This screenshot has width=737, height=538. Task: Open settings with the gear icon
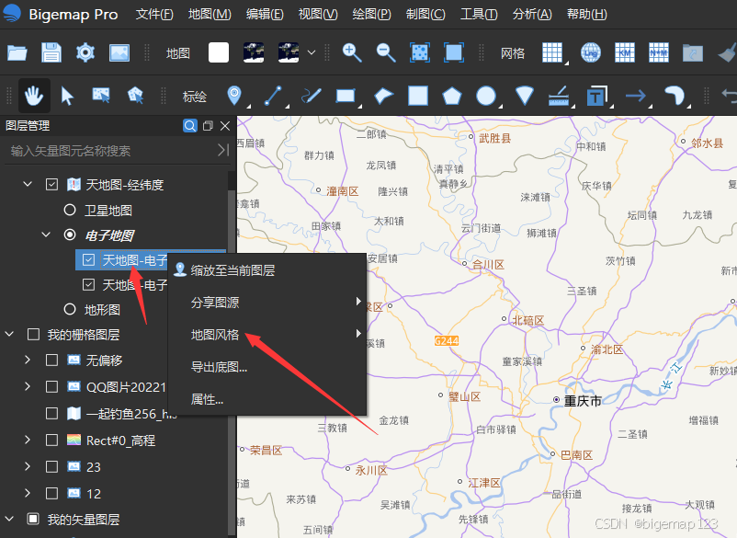point(85,52)
